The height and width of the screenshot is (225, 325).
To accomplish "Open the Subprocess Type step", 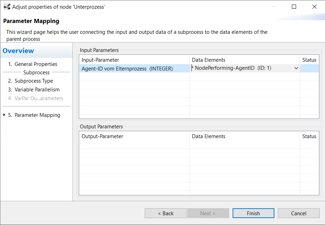I will point(33,81).
